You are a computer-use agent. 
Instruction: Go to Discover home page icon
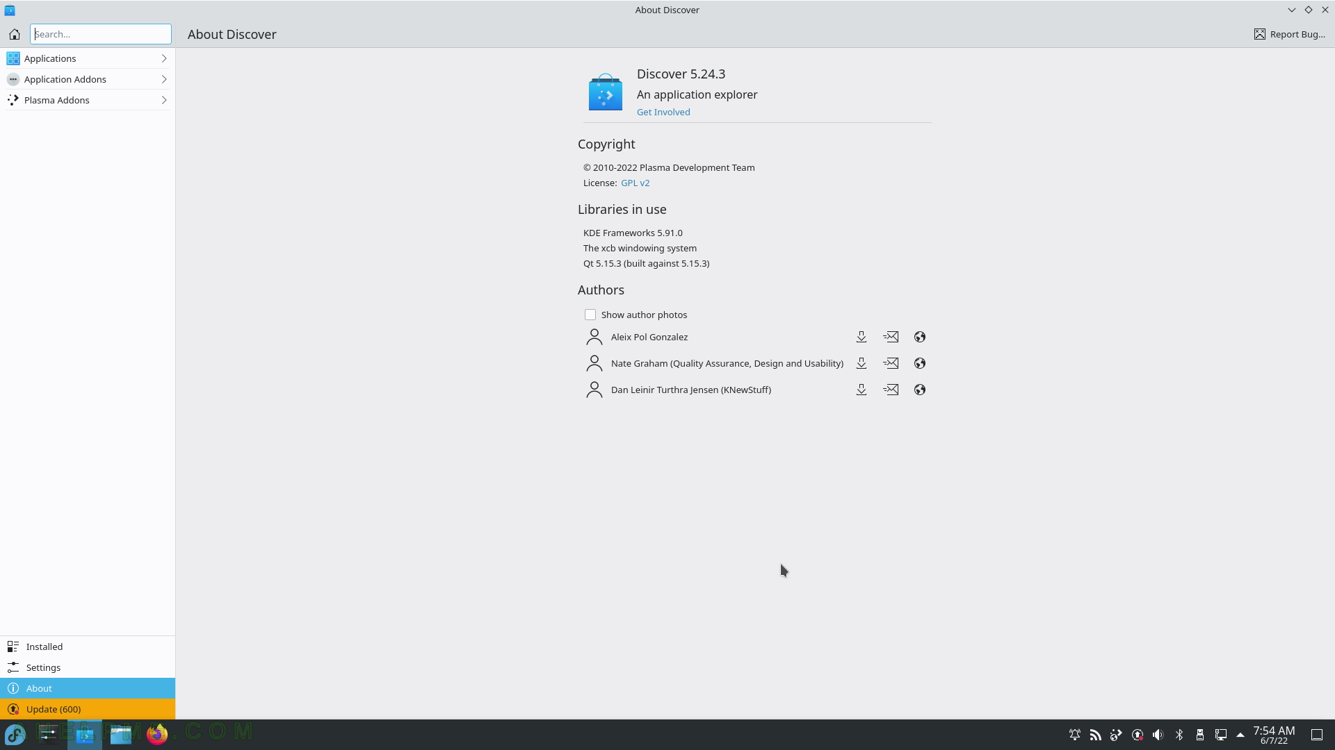coord(15,34)
